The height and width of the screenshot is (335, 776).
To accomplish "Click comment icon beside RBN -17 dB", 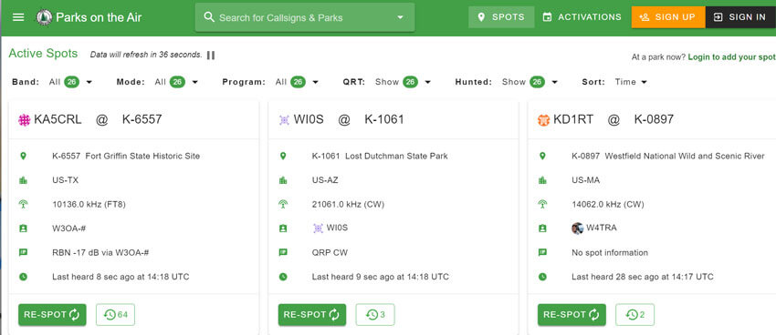I will coord(23,252).
